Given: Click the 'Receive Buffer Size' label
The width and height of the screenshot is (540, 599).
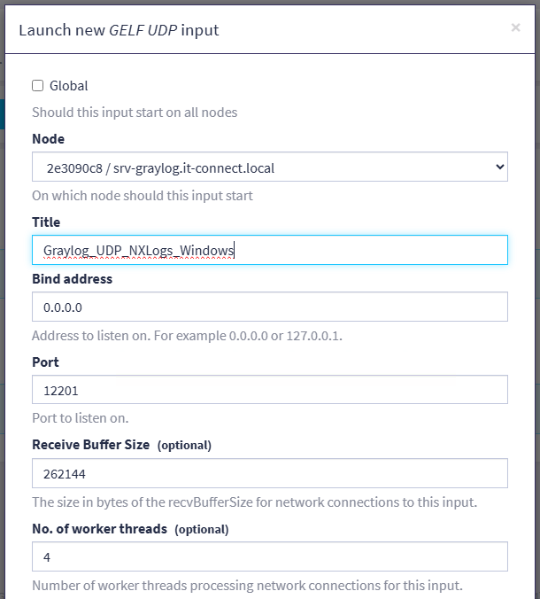Looking at the screenshot, I should [91, 445].
